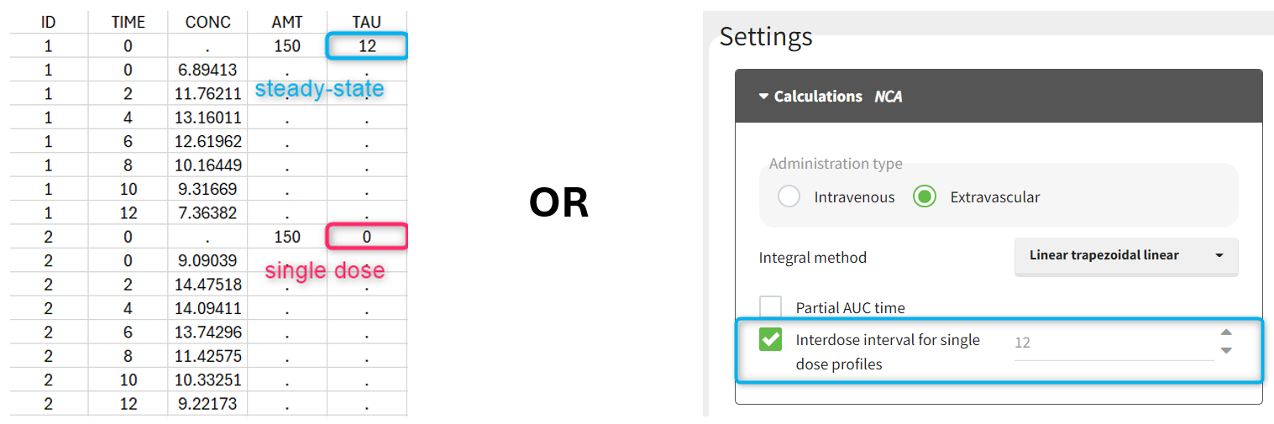Screen dimensions: 1274x424
Task: Increase interdose interval with up arrow
Action: (1226, 332)
